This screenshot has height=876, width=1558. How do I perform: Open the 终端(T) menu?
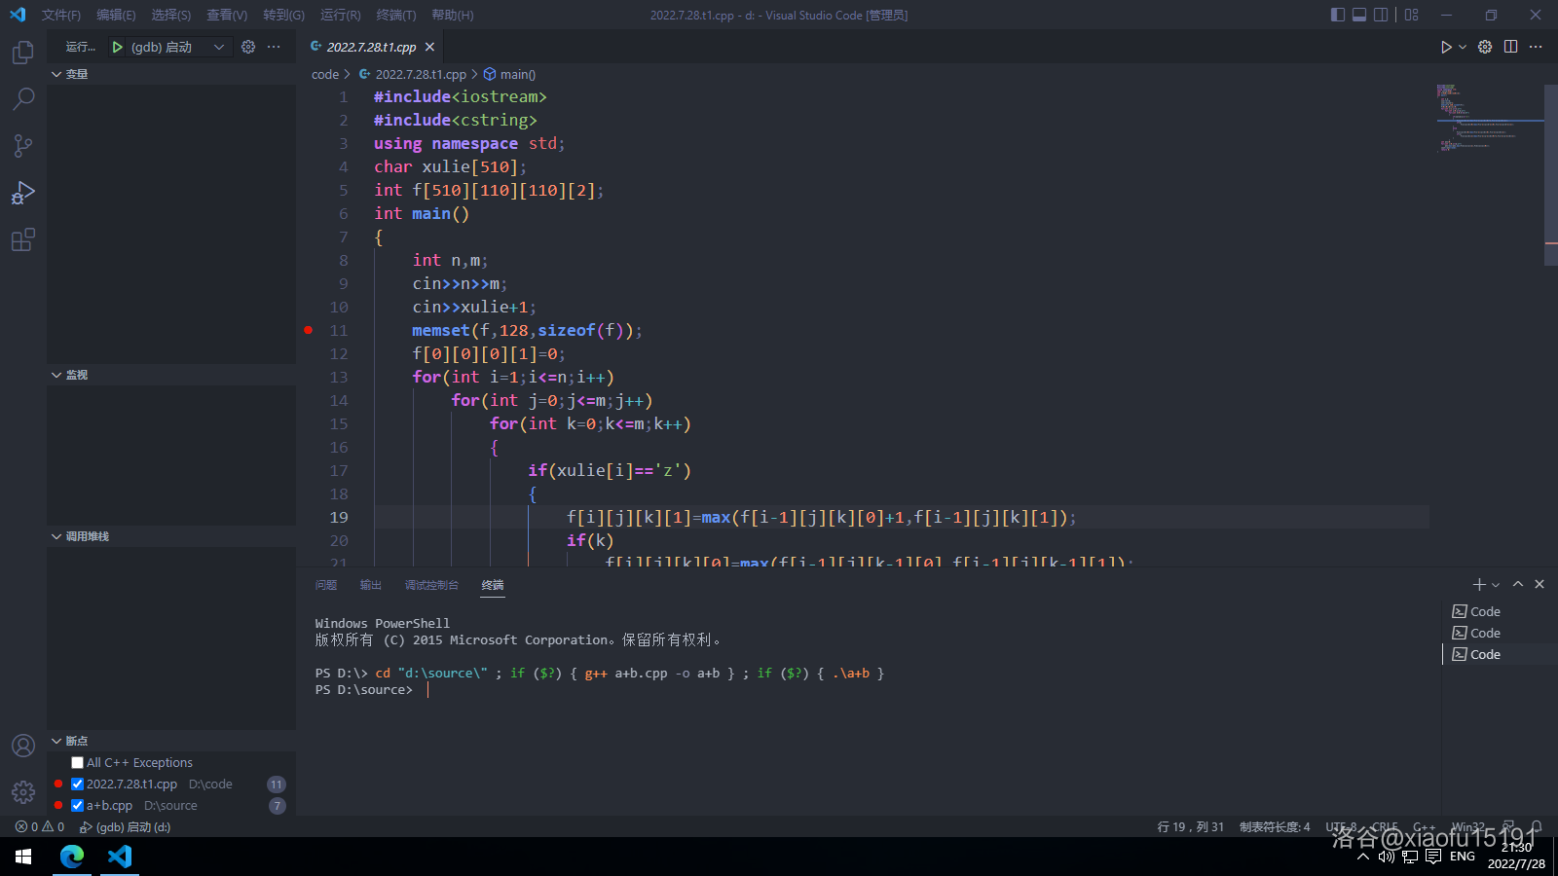tap(396, 15)
